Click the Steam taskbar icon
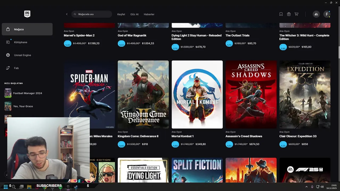 pyautogui.click(x=76, y=186)
